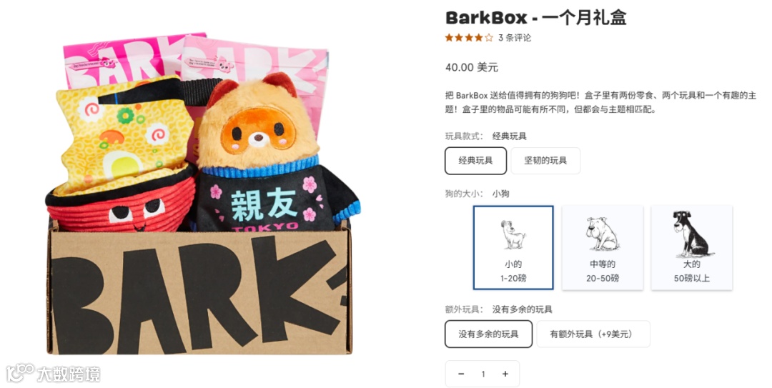Image resolution: width=772 pixels, height=388 pixels.
Task: Choose 没有多余的玩具 option
Action: (x=488, y=334)
